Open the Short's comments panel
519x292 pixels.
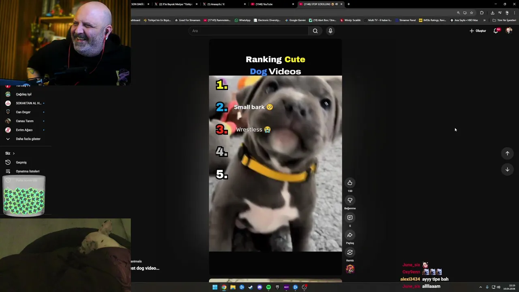pyautogui.click(x=350, y=218)
